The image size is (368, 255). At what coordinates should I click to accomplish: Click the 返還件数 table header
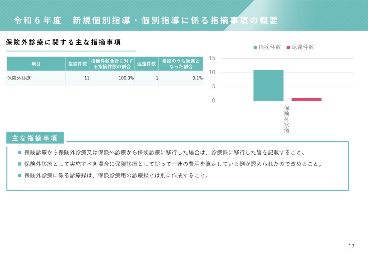click(x=147, y=64)
